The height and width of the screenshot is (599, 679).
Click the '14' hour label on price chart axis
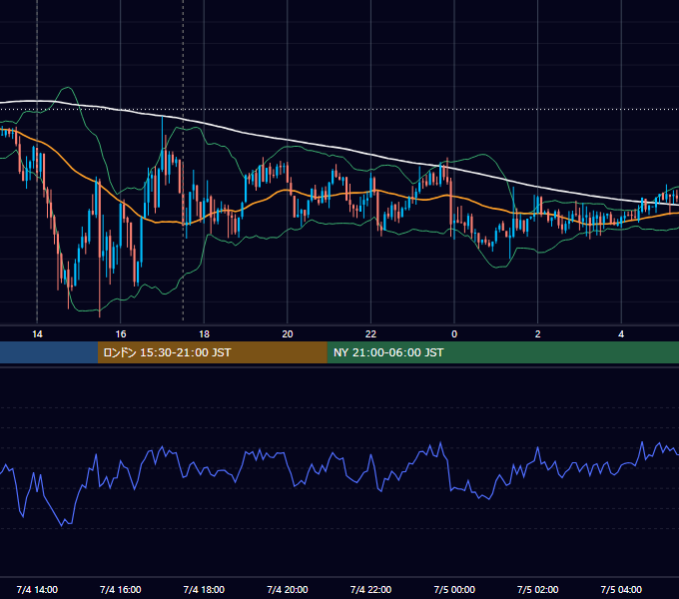coord(37,334)
